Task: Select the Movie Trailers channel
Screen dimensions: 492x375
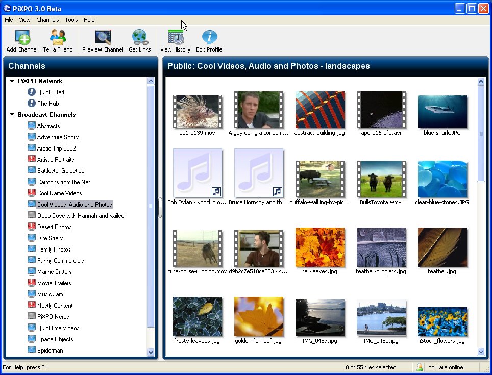Action: click(54, 283)
